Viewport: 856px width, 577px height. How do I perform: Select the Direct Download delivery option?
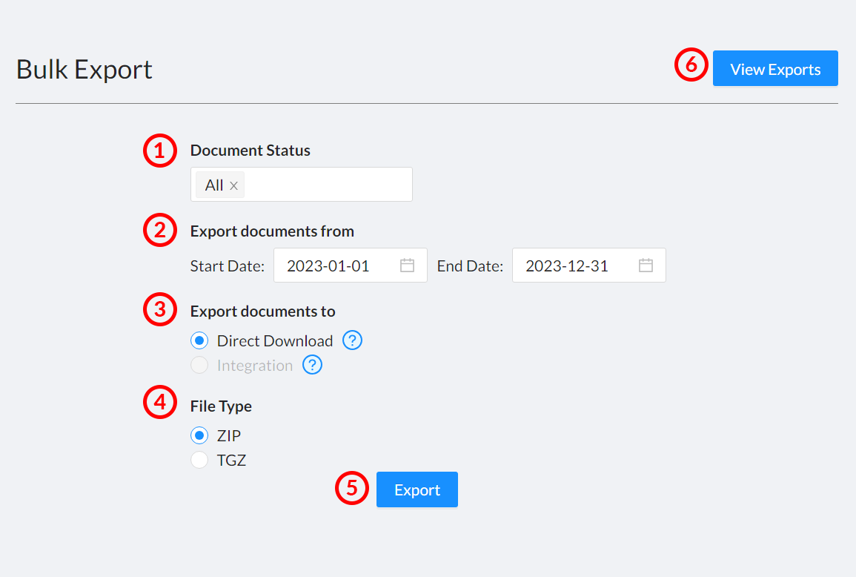[x=199, y=340]
